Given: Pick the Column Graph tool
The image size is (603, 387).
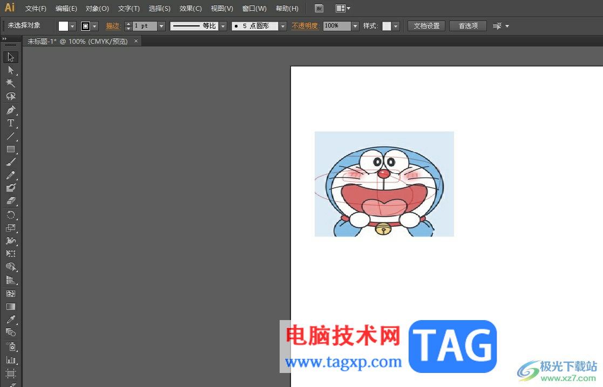Looking at the screenshot, I should 11,360.
